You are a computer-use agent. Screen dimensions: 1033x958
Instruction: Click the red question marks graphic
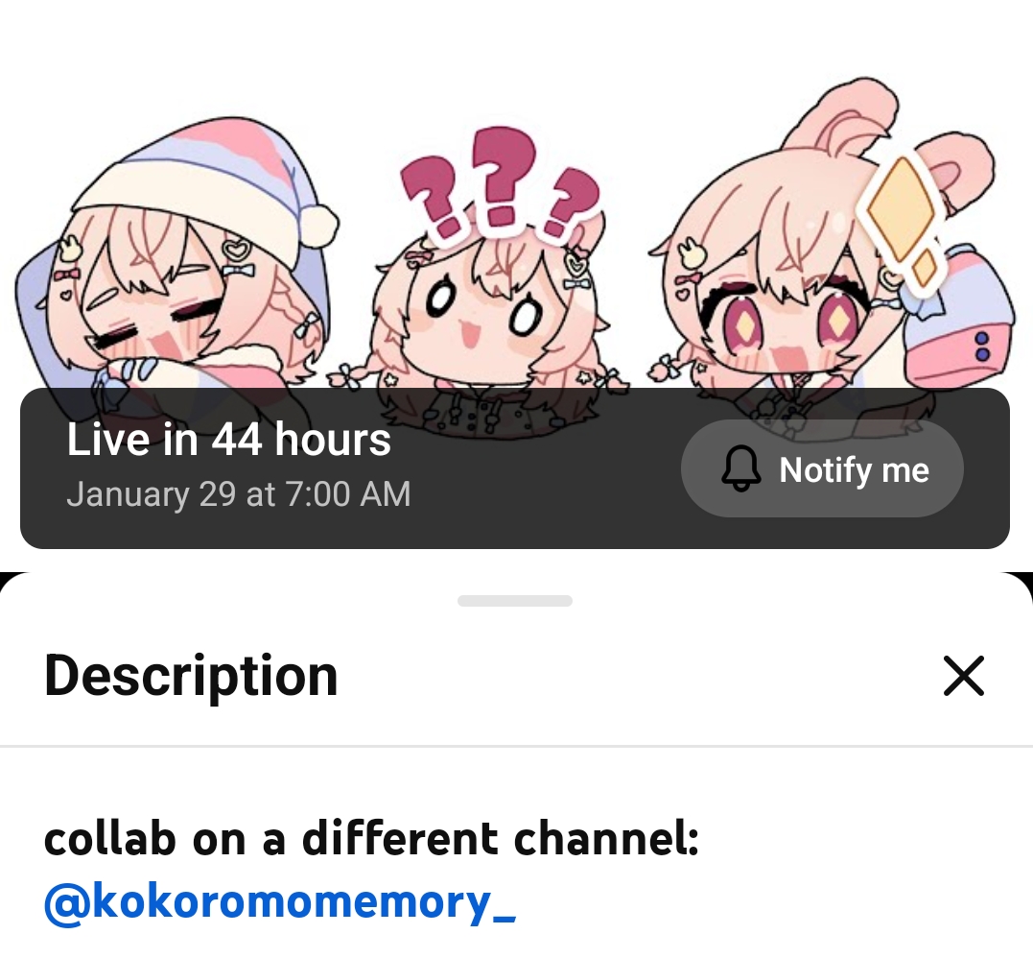(x=501, y=184)
